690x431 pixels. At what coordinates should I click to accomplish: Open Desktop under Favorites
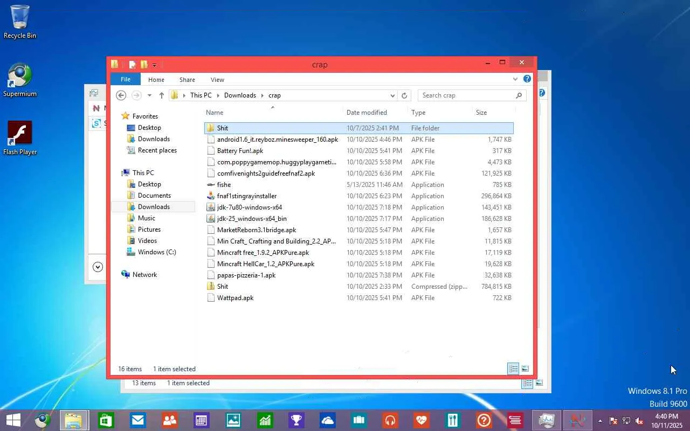tap(149, 128)
